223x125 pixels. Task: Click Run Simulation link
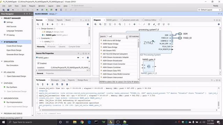13,65
